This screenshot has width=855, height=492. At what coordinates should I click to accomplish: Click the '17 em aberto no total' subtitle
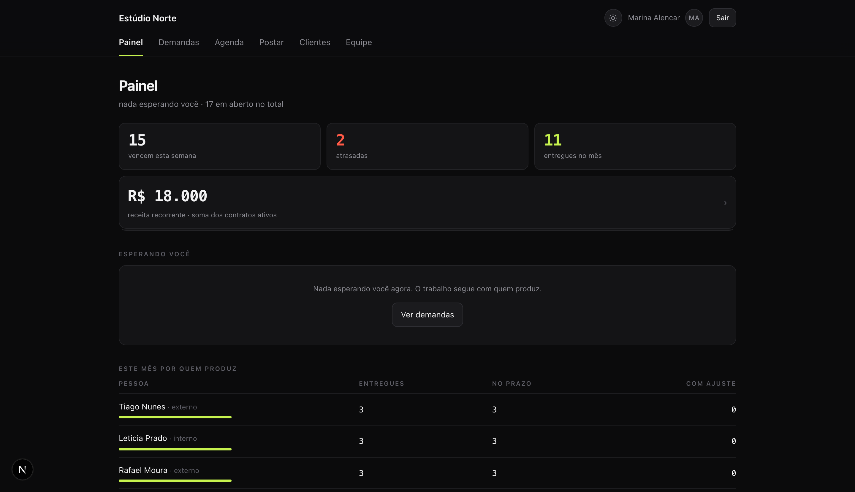(x=244, y=104)
